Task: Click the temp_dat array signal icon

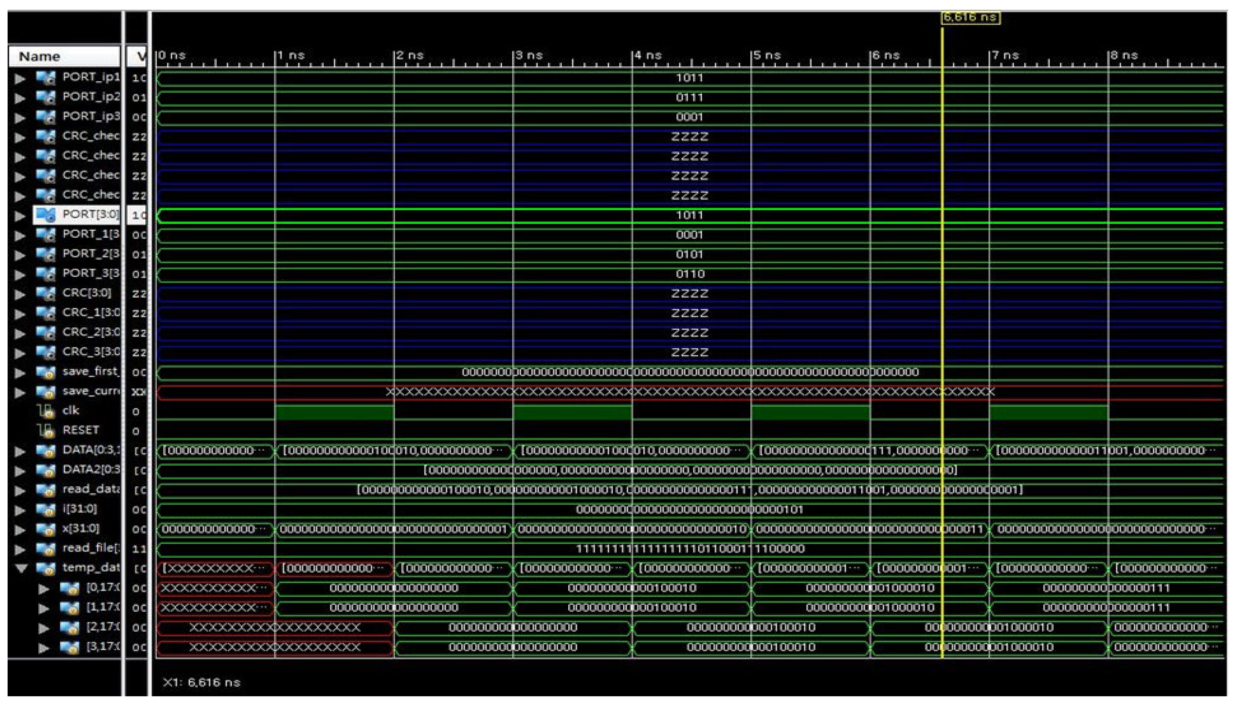Action: [x=46, y=568]
